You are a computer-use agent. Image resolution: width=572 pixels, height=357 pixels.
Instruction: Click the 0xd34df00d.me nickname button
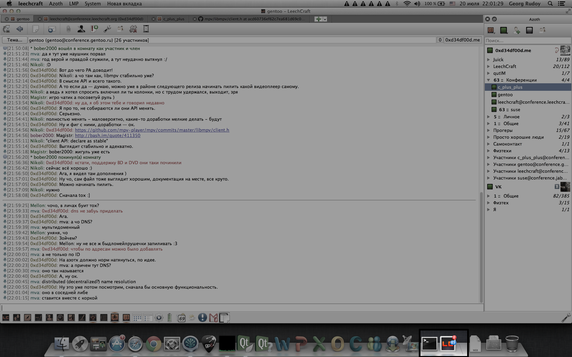click(462, 40)
